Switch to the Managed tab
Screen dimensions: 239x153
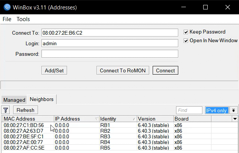coord(14,100)
